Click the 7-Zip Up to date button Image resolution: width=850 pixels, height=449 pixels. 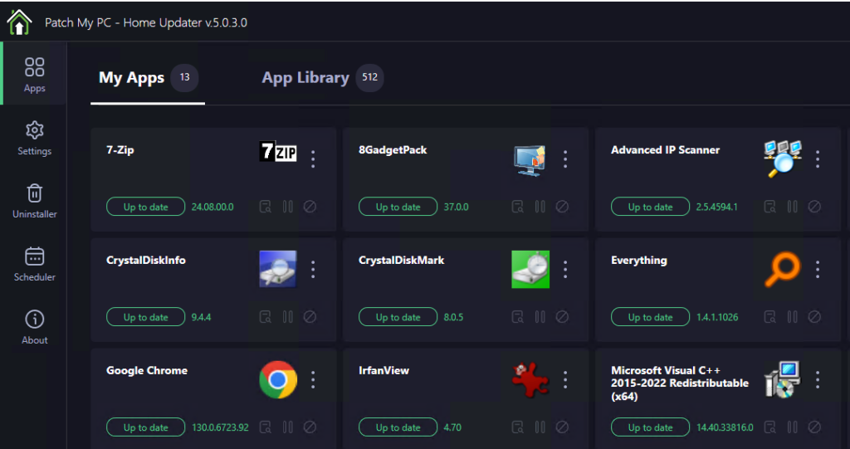pos(146,207)
